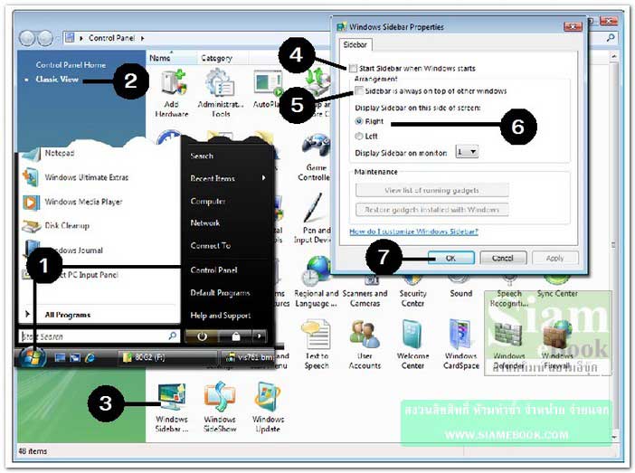Viewport: 635px width, 473px height.
Task: Open the Display Sidebar on monitor dropdown
Action: point(467,152)
